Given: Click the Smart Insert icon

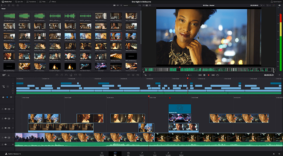Looking at the screenshot, I should [57, 75].
